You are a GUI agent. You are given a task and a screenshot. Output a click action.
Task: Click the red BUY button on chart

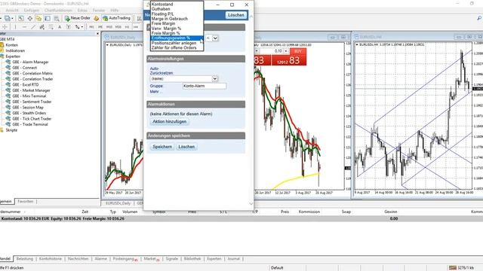click(297, 51)
